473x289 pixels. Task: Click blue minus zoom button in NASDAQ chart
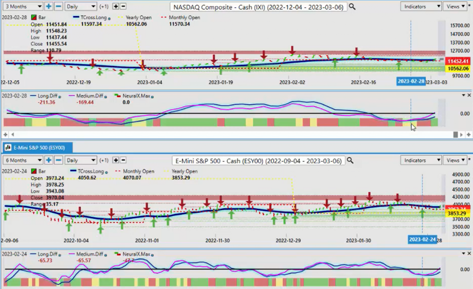point(58,7)
